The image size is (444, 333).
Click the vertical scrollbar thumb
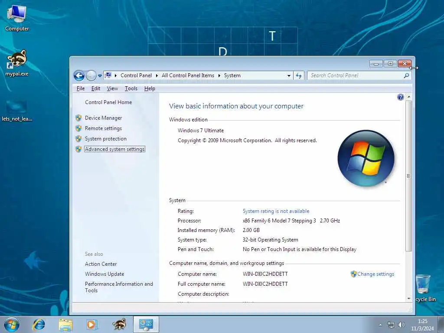408,176
